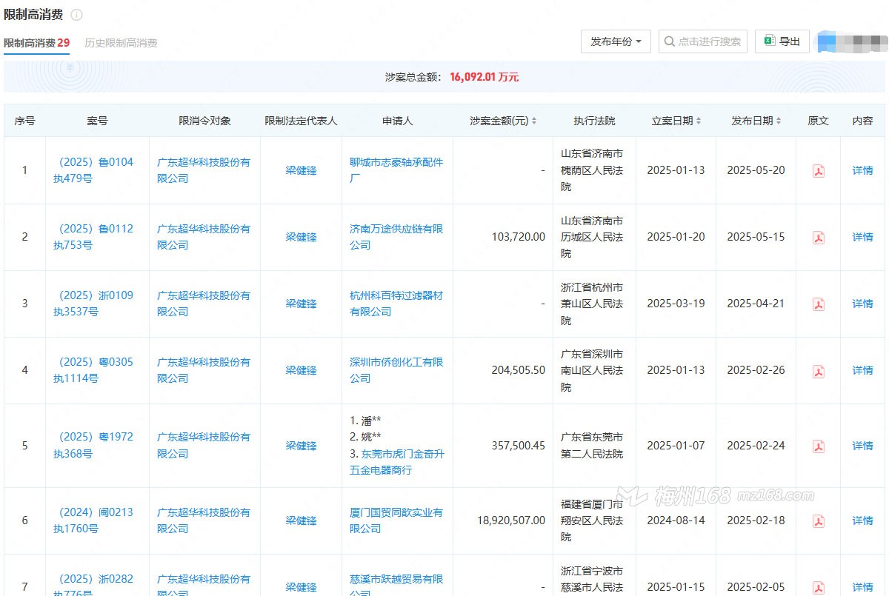Select court 广东省东莞市第二人民法院

[x=592, y=446]
